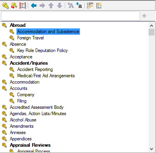Click the key icon beside Annexes
156x153 pixels.
pyautogui.click(x=4, y=132)
